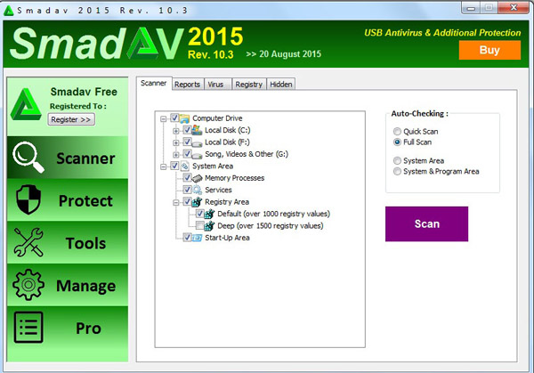Viewport: 534px width, 373px height.
Task: Enable Deep (over 1500 registry values) checkbox
Action: (x=199, y=225)
